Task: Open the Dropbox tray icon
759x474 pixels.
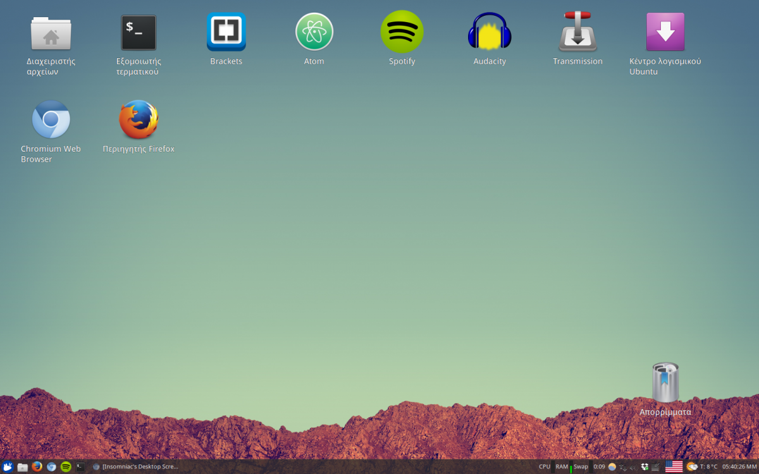Action: (645, 467)
